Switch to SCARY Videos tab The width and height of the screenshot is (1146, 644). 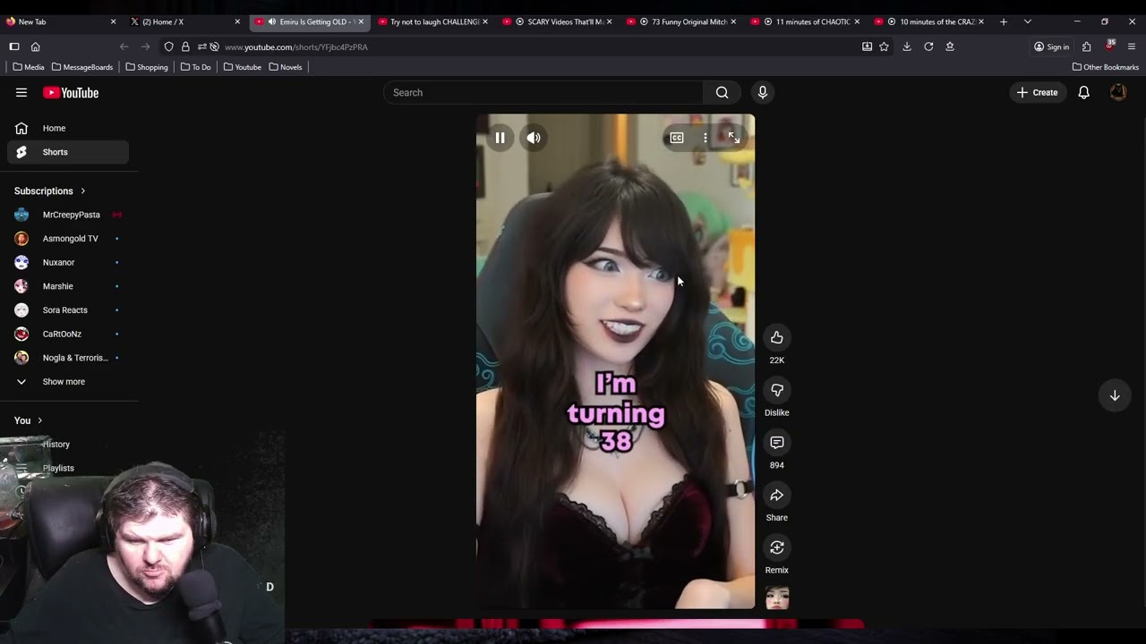(557, 21)
